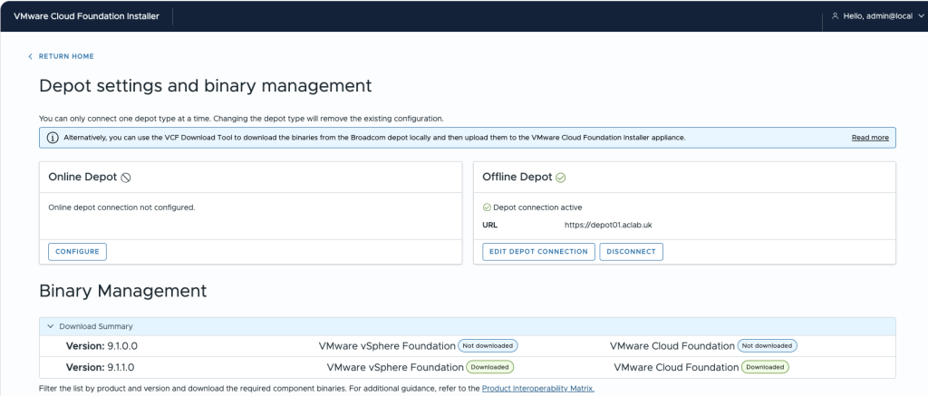The height and width of the screenshot is (396, 928).
Task: Click the Online Depot disabled status icon
Action: coord(125,178)
